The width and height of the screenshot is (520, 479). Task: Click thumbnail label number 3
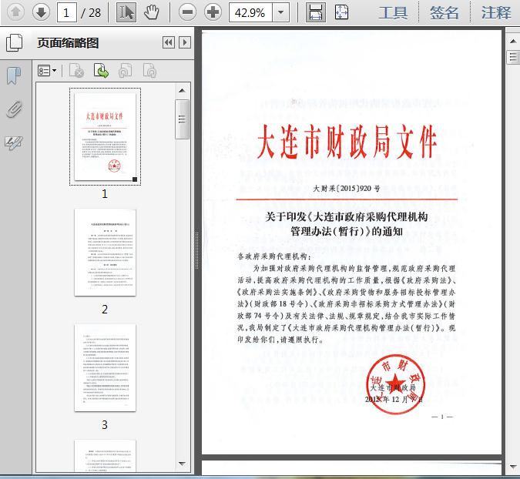[x=105, y=424]
